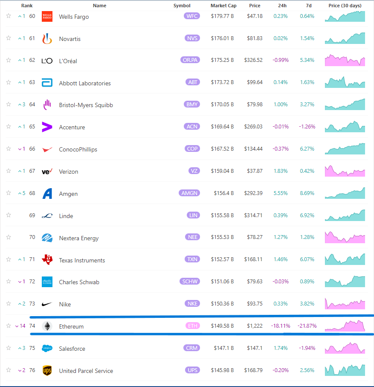The height and width of the screenshot is (387, 374).
Task: Click the Ethereum diamond logo
Action: coord(47,326)
